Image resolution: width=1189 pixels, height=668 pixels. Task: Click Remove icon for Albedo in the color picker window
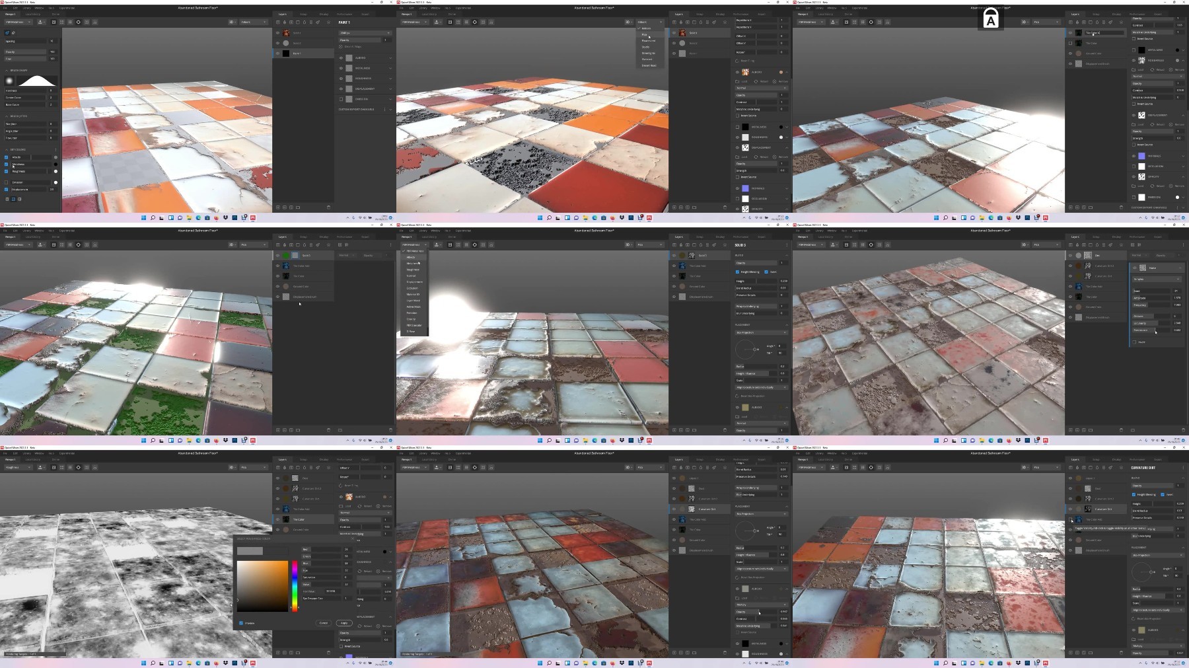tap(378, 506)
